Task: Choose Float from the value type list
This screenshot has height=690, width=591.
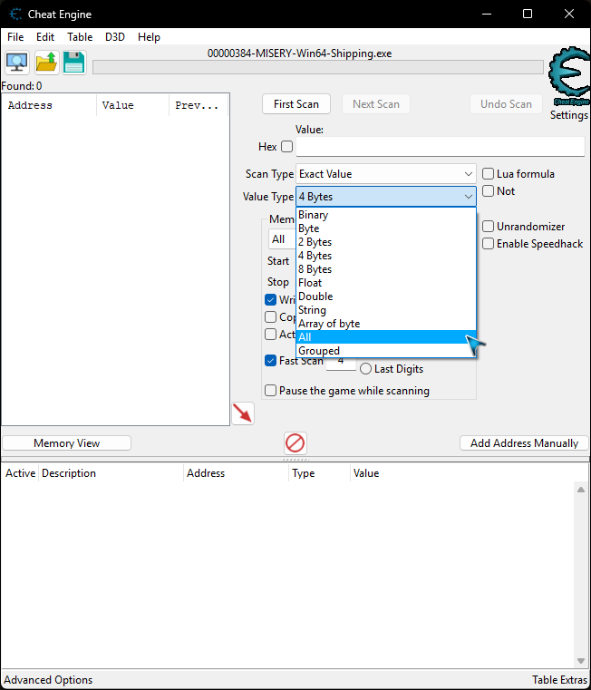Action: [x=310, y=283]
